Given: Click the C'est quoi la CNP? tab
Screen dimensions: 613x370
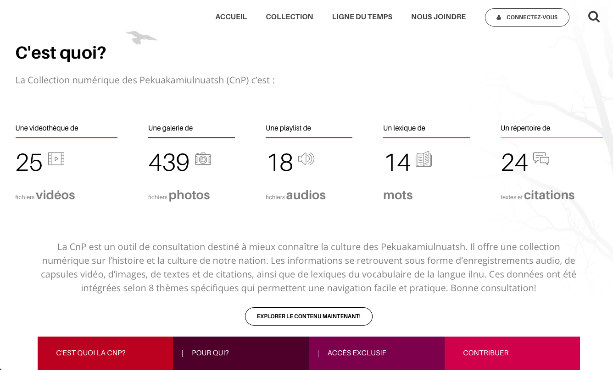Looking at the screenshot, I should (91, 353).
